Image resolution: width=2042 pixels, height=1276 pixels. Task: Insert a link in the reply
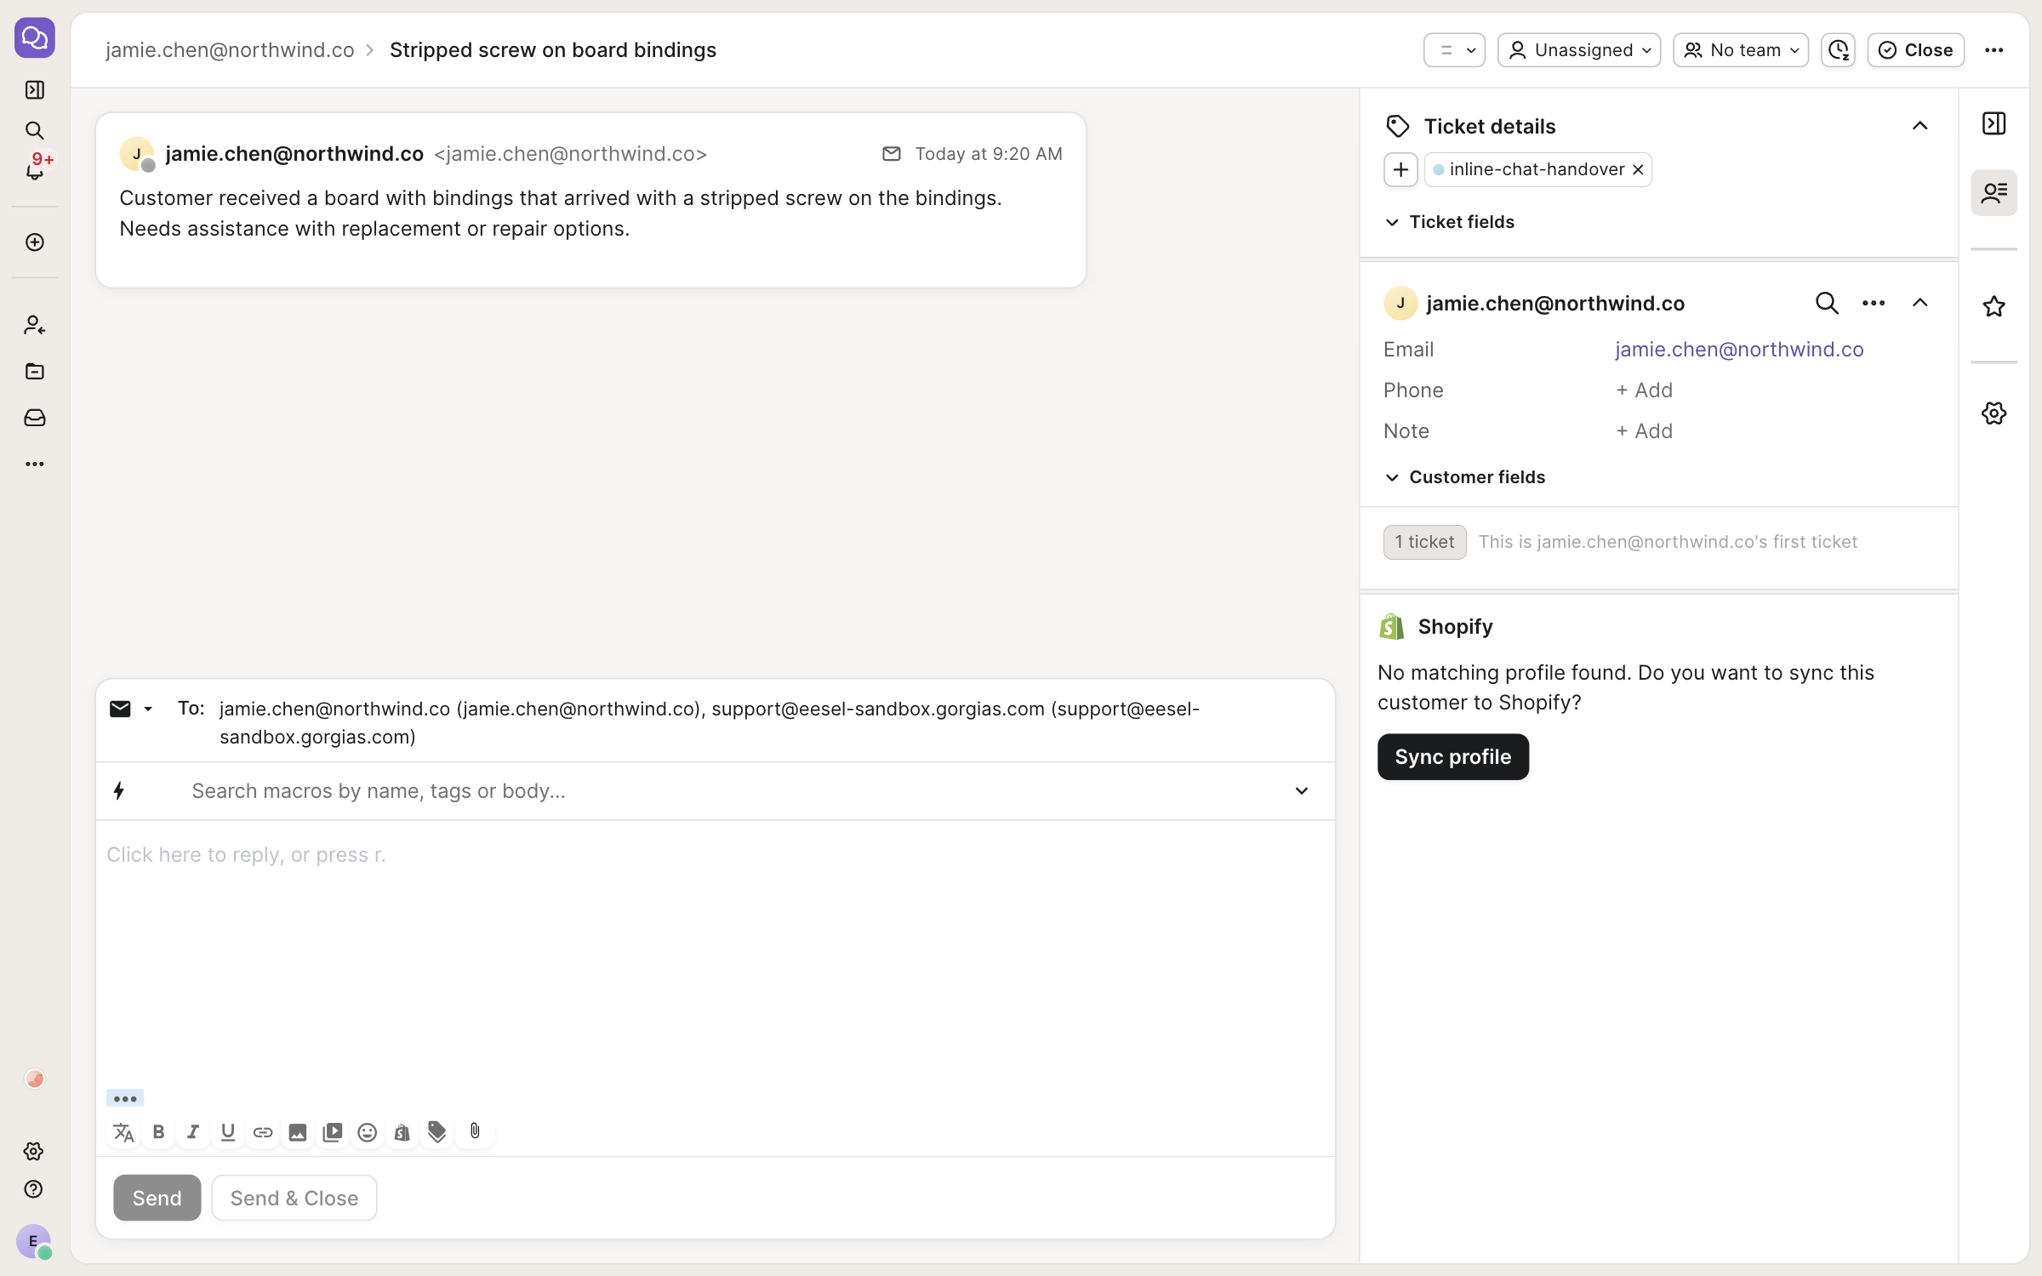(263, 1131)
